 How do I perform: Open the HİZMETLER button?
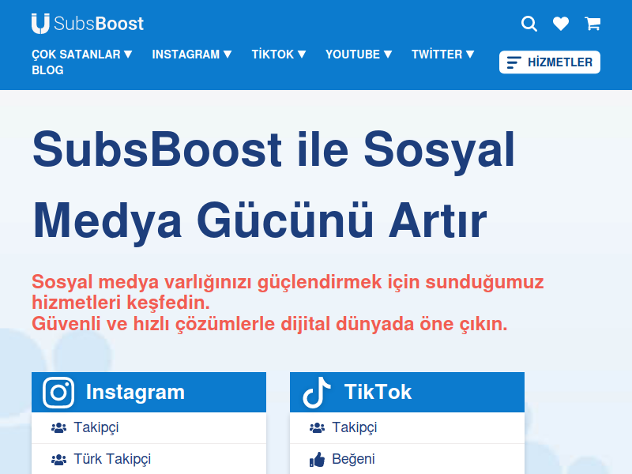(549, 62)
